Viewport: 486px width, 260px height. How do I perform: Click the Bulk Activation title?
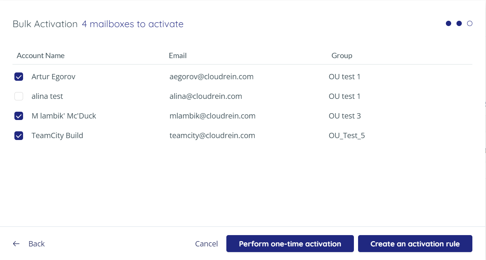click(x=45, y=24)
